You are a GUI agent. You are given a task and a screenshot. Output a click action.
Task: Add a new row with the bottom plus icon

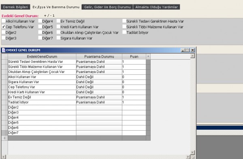click(x=4, y=138)
